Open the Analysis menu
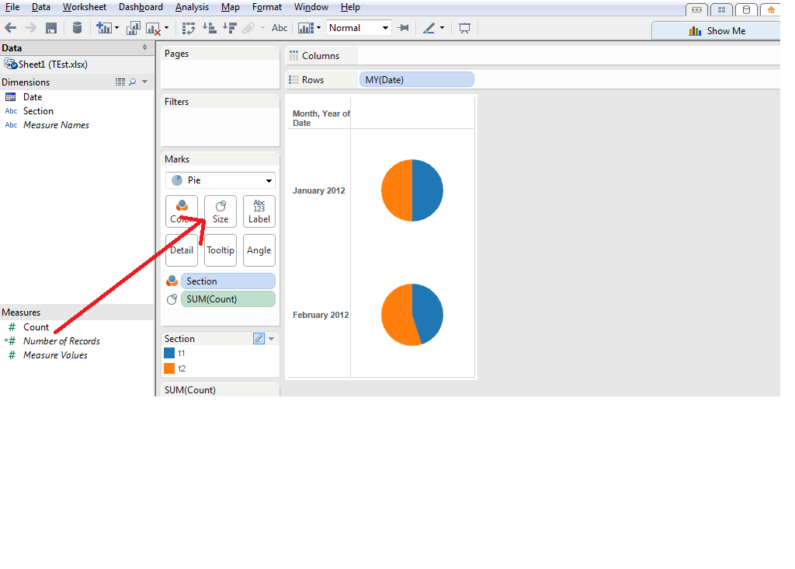 [x=191, y=7]
